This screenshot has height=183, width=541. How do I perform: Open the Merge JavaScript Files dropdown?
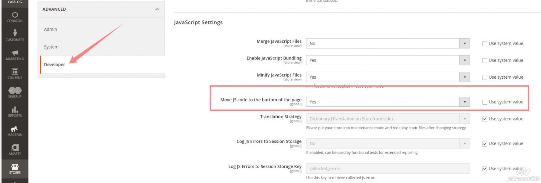tap(388, 43)
